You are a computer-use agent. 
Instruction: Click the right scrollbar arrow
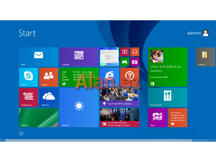pos(210,140)
